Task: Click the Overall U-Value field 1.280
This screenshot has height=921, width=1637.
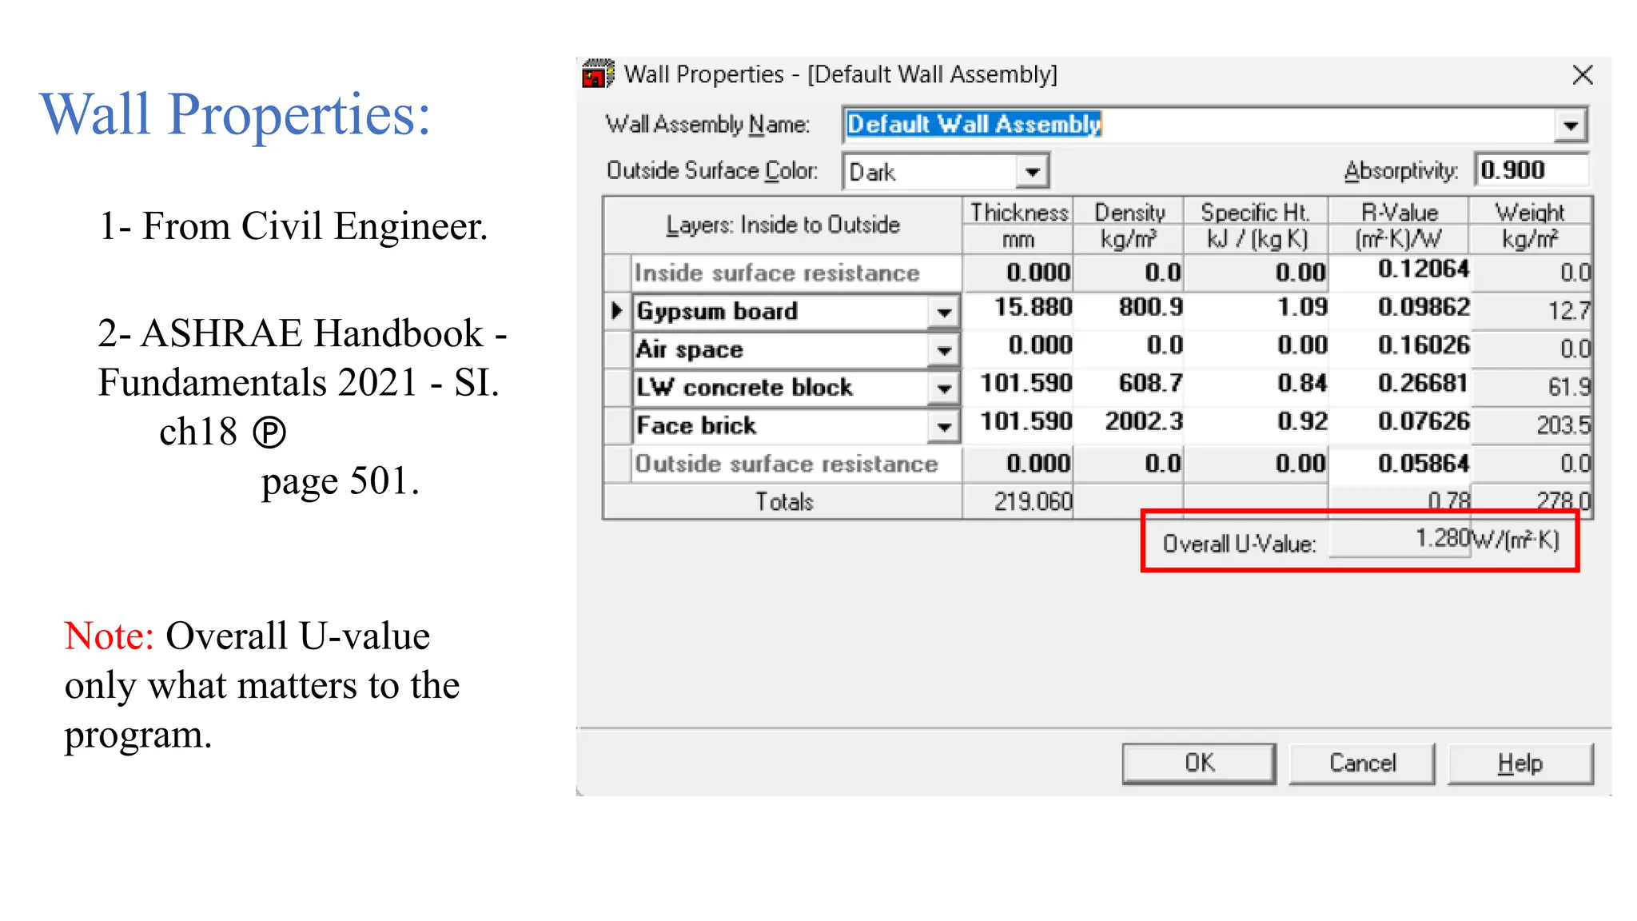Action: click(x=1400, y=539)
